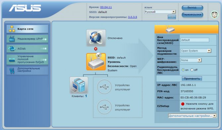Click the upper USB device icon
Screen dimensions: 222x130
pyautogui.click(x=104, y=87)
